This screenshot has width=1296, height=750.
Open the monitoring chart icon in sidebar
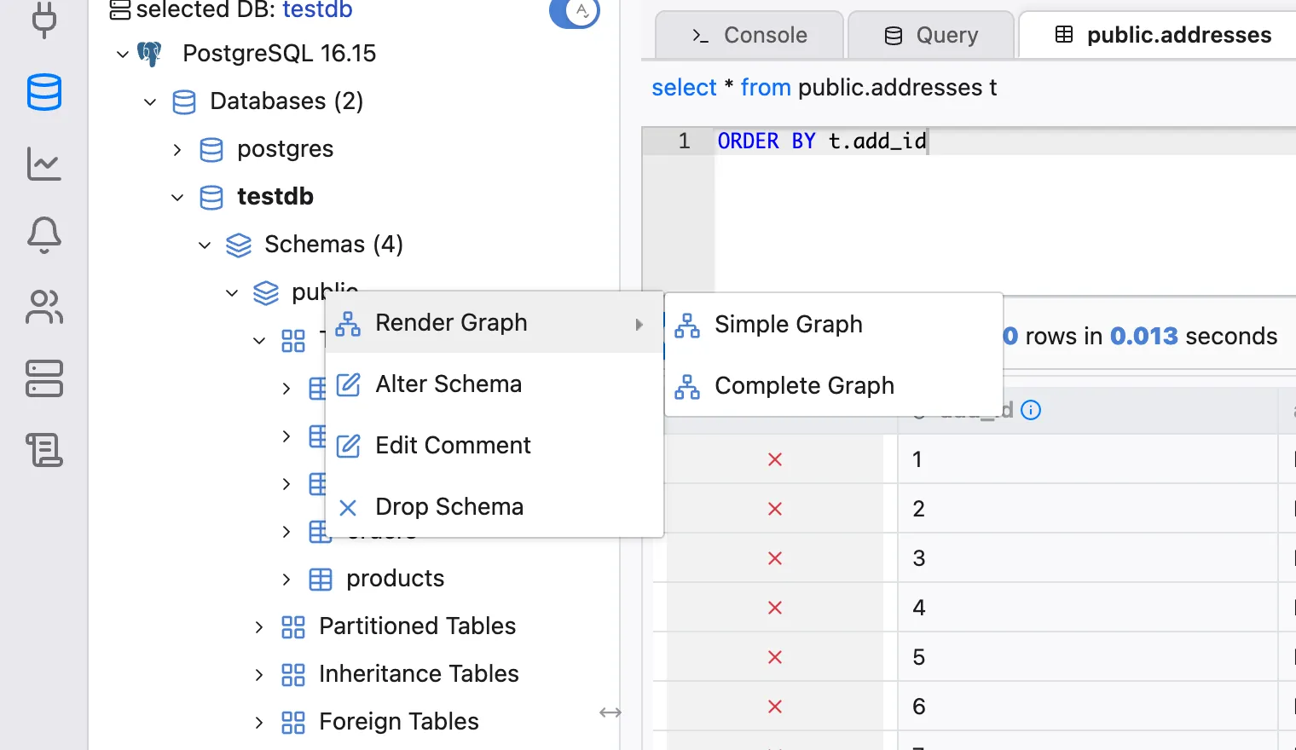tap(44, 164)
